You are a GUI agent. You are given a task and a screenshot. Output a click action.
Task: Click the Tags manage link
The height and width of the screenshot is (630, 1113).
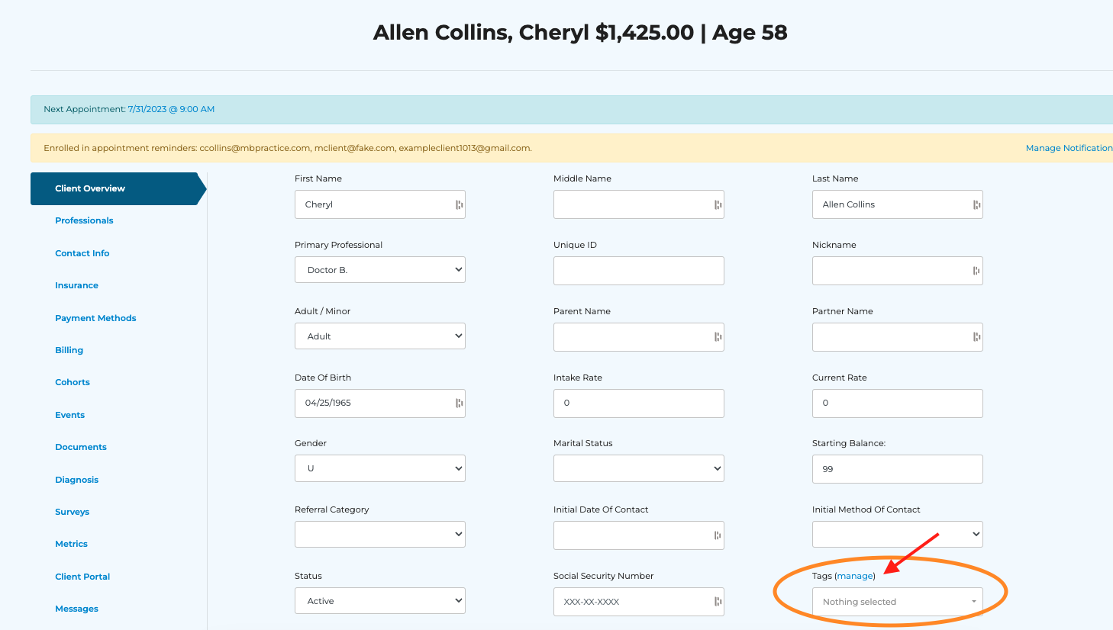855,576
